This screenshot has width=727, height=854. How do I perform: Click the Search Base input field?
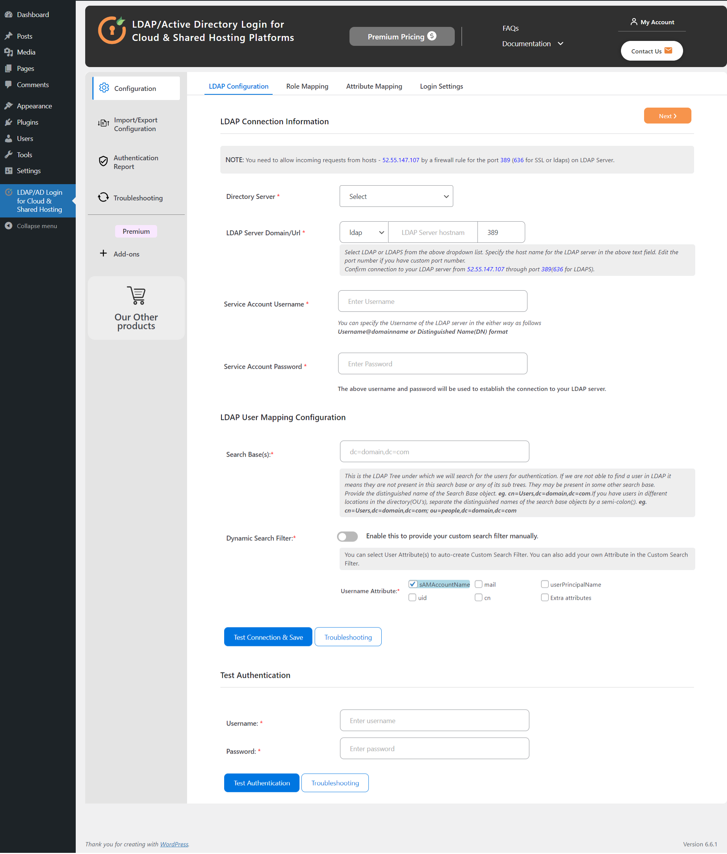(x=434, y=452)
